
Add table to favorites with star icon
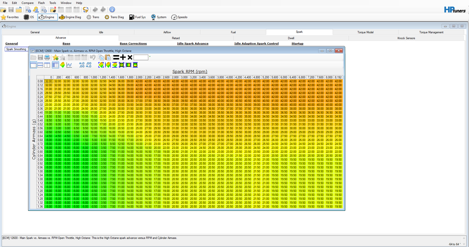pyautogui.click(x=56, y=58)
